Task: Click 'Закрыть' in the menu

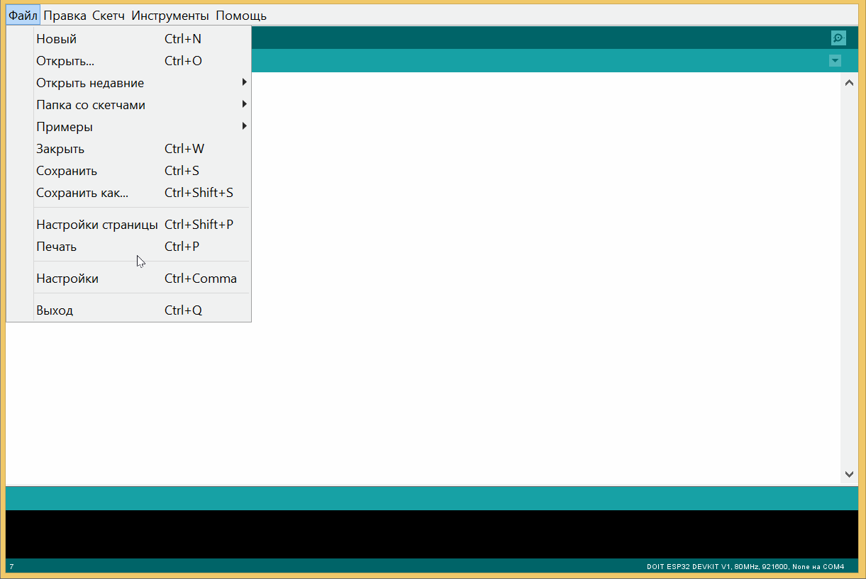Action: pos(60,149)
